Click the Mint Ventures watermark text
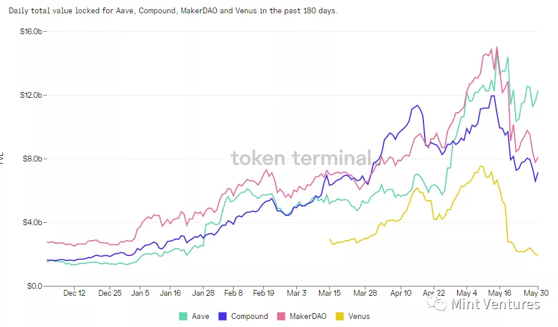The height and width of the screenshot is (327, 558). coord(495,303)
